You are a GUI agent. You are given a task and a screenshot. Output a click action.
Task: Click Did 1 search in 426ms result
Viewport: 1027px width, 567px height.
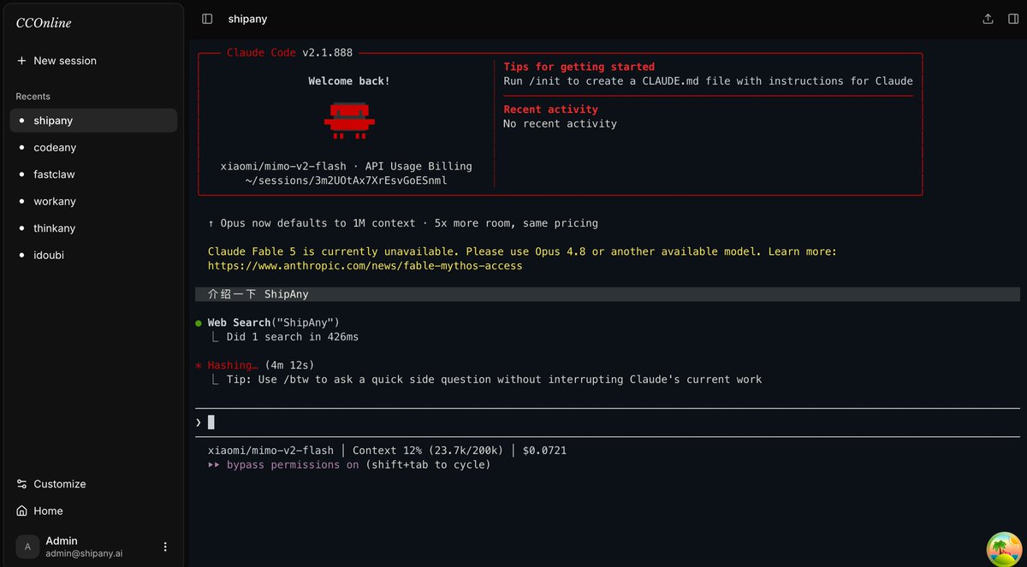[293, 337]
